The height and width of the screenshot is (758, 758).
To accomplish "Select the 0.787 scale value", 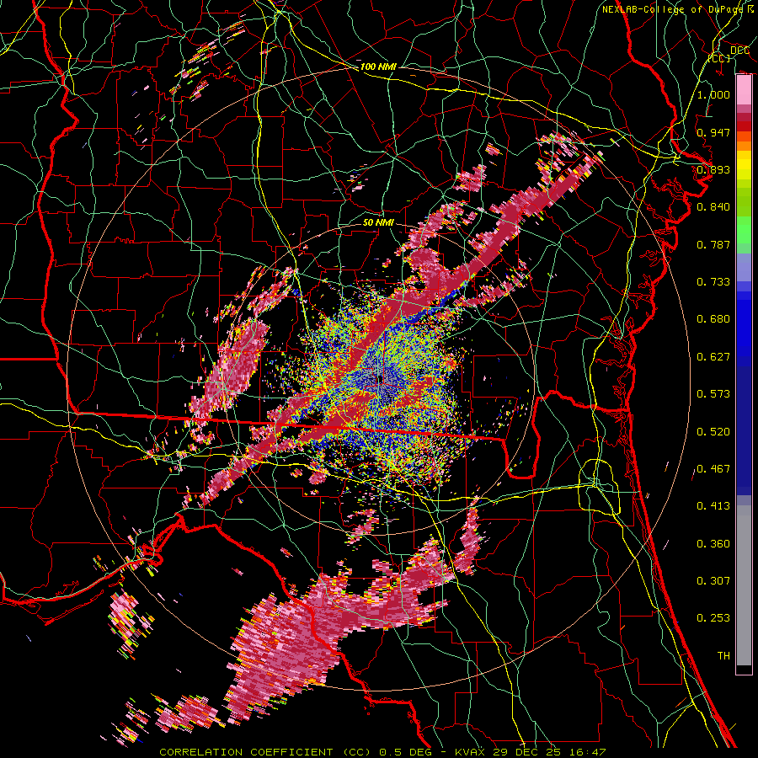I will [x=713, y=244].
